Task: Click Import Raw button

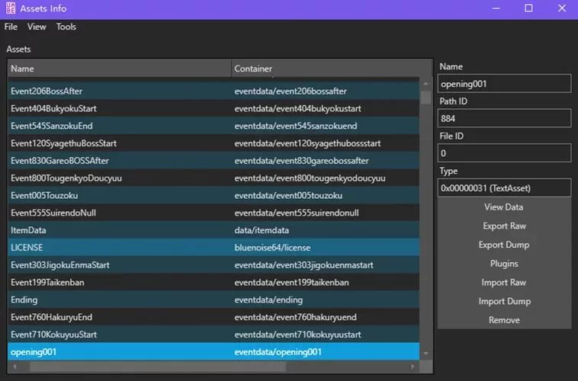Action: tap(504, 283)
